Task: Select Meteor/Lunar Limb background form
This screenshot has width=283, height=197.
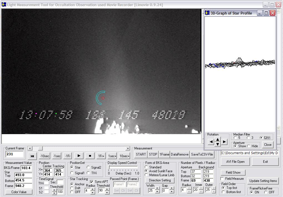Action: click(x=146, y=175)
